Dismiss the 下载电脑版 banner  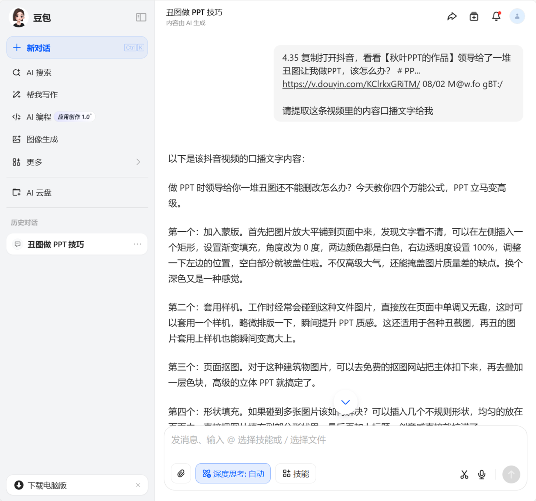click(138, 485)
